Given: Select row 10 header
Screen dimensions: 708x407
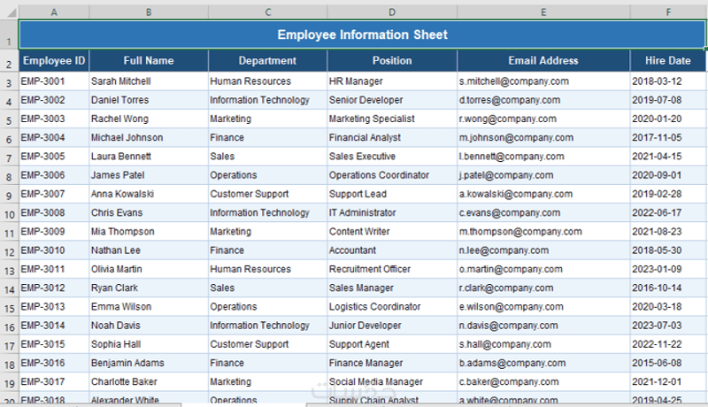Looking at the screenshot, I should point(9,213).
